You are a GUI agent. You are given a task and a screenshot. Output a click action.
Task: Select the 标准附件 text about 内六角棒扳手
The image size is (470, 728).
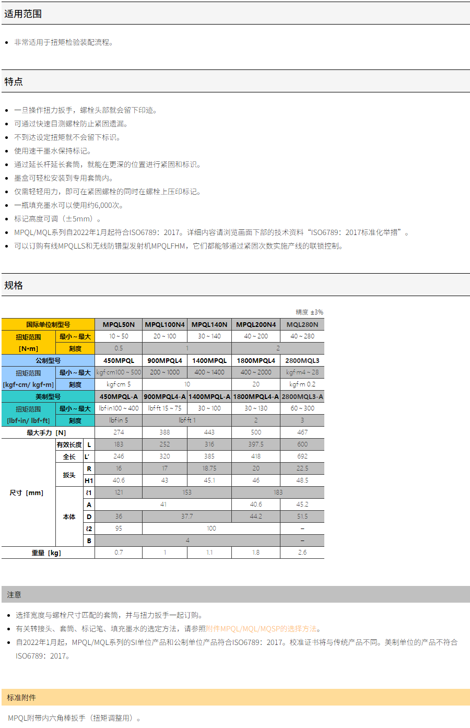pyautogui.click(x=75, y=718)
